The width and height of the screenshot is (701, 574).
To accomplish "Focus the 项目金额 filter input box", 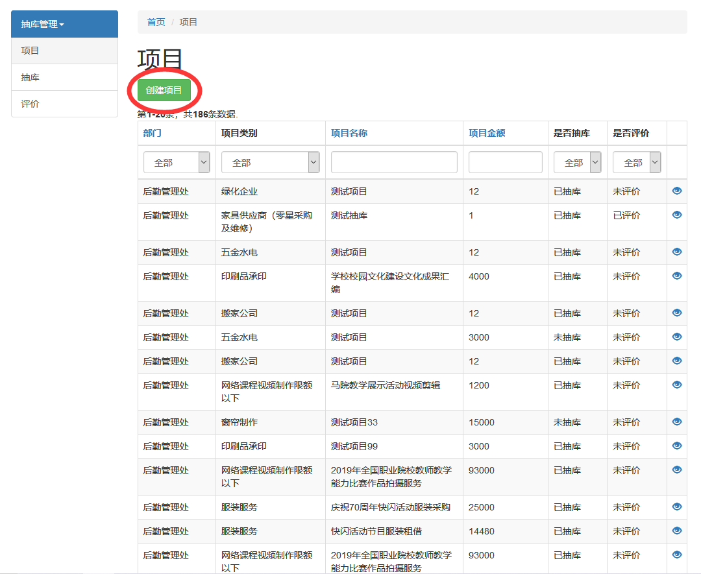I will (505, 162).
